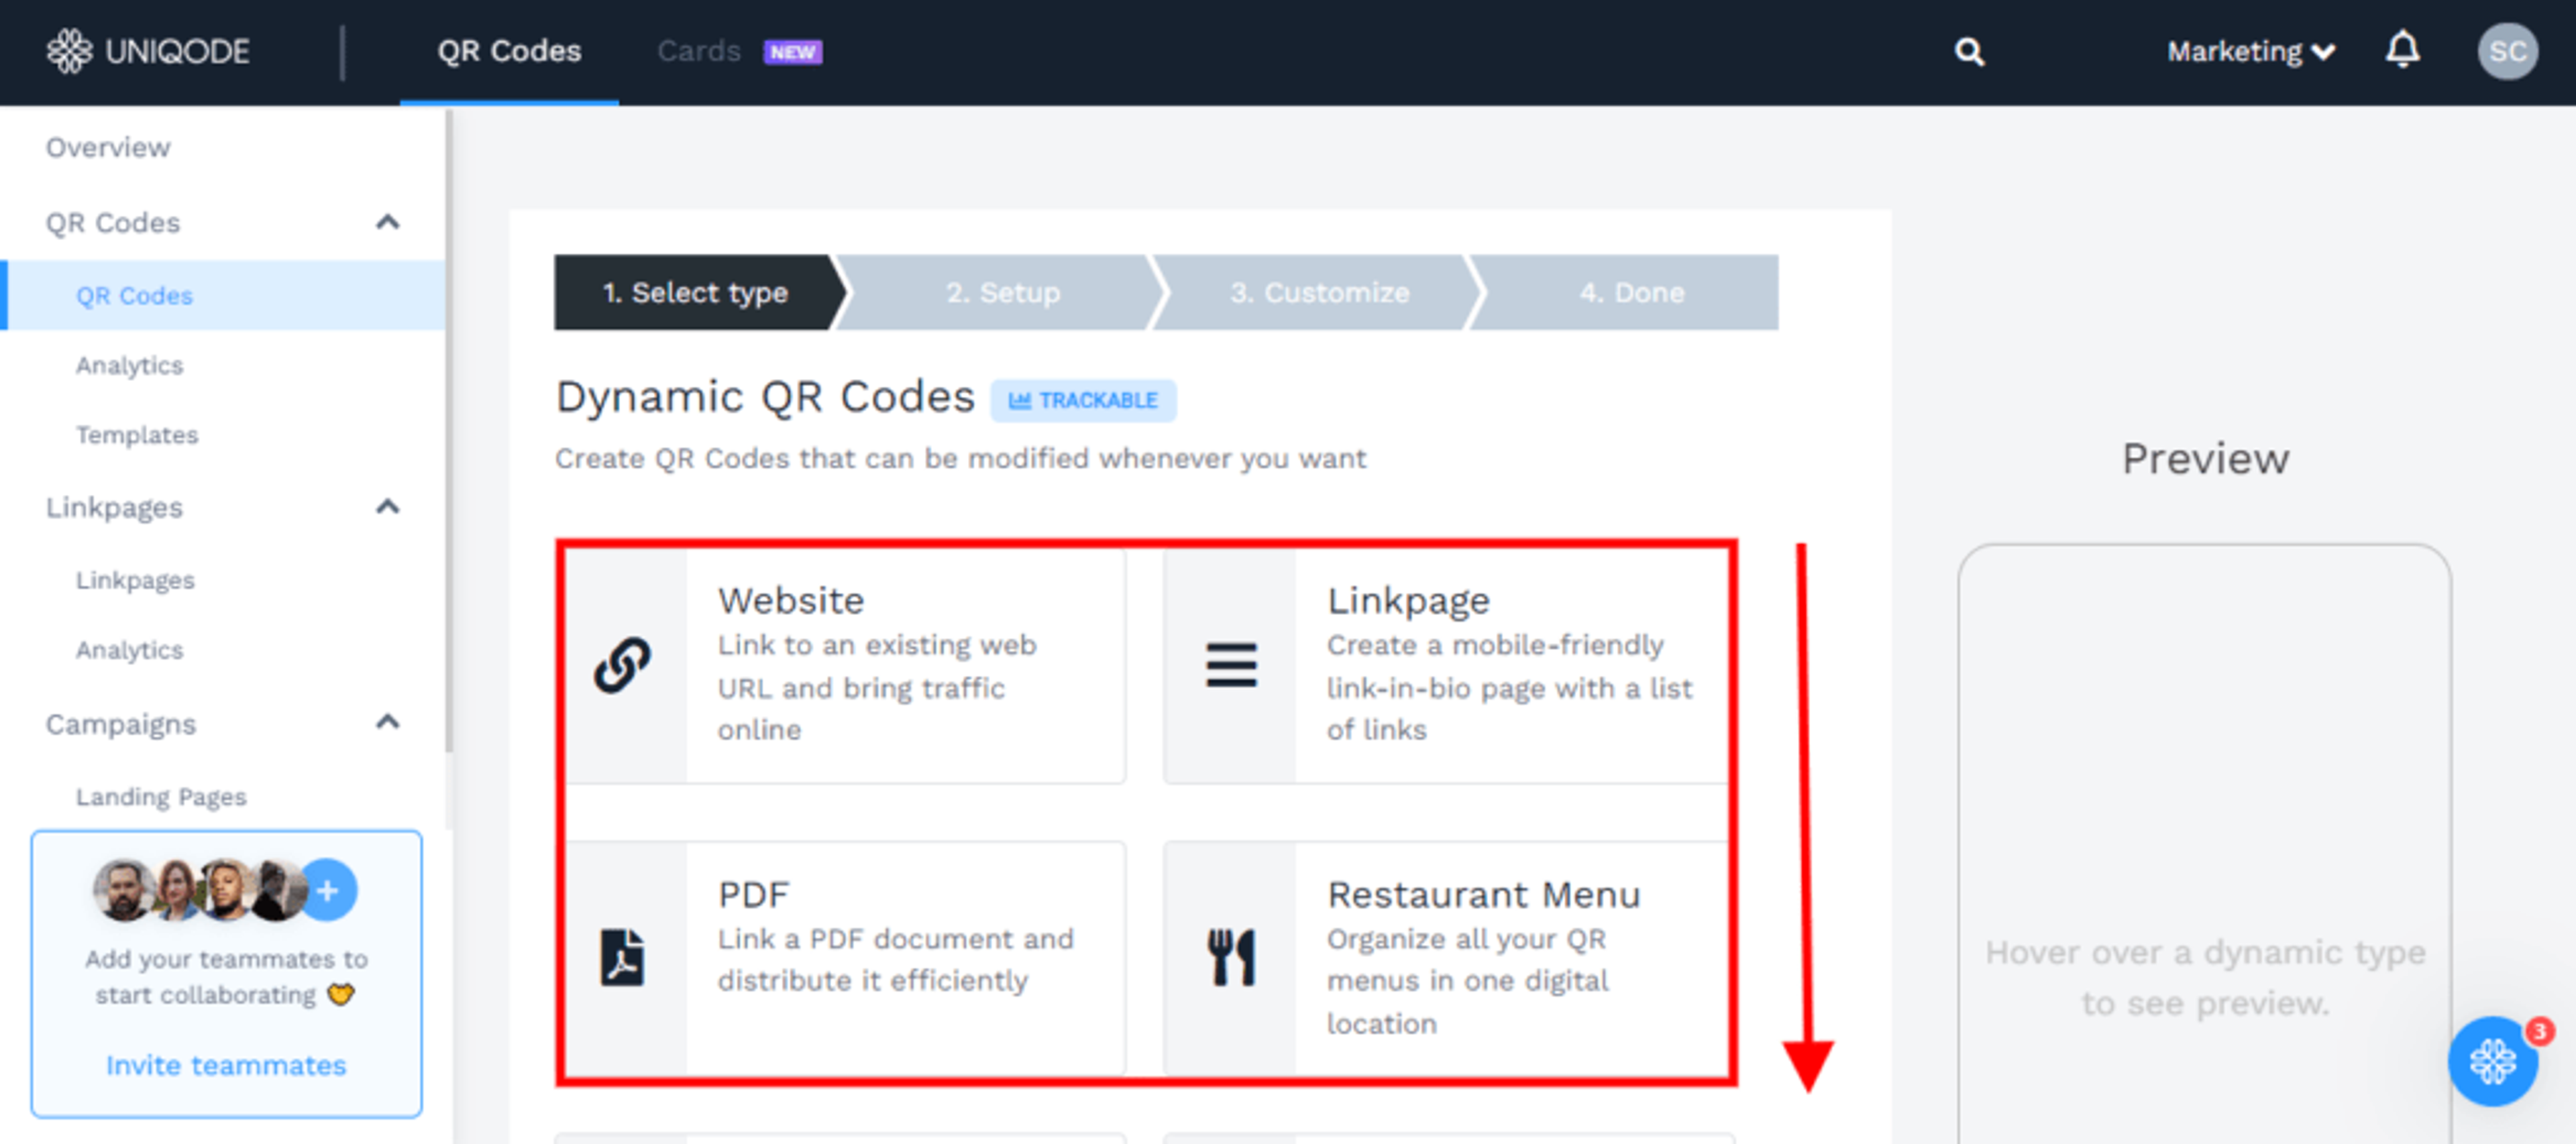Open the chat support bubble
This screenshot has height=1144, width=2576.
(2492, 1060)
